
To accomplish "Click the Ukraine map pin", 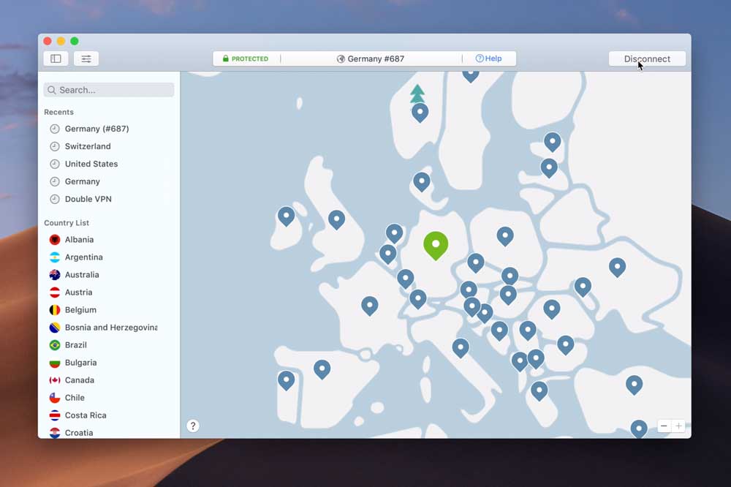I will pos(617,268).
